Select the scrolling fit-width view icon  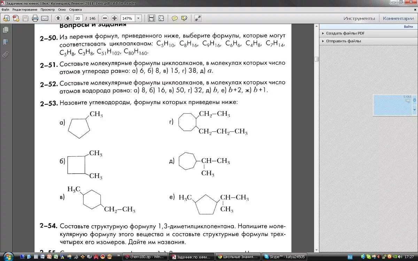tap(151, 18)
